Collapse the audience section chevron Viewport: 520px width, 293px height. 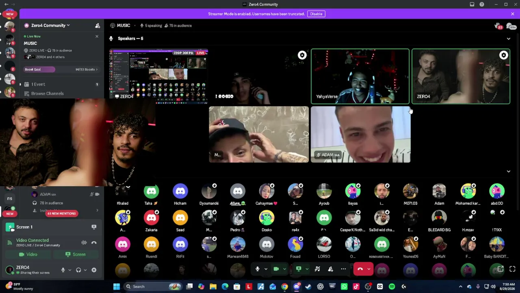[508, 171]
